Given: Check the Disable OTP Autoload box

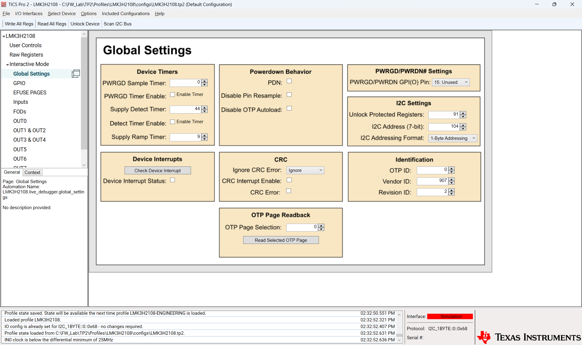Looking at the screenshot, I should click(289, 108).
